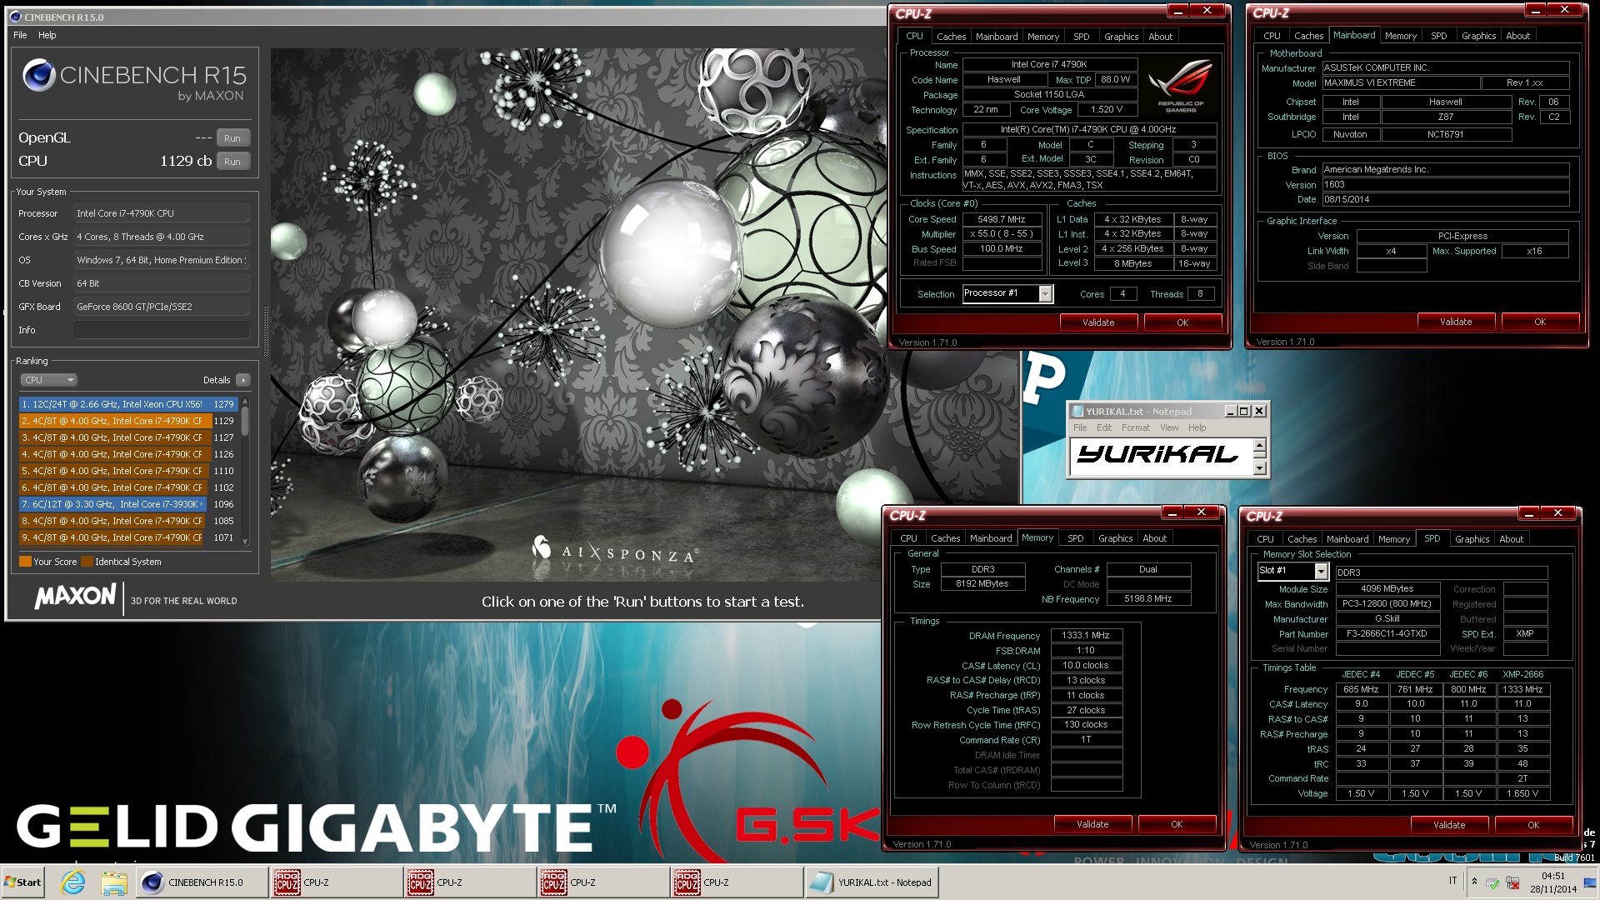Run the OpenGL benchmark test
This screenshot has width=1600, height=900.
(x=232, y=138)
